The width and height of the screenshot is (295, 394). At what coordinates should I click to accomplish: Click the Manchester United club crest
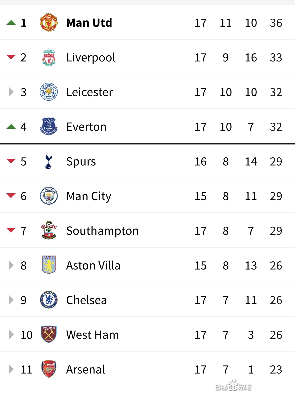49,23
